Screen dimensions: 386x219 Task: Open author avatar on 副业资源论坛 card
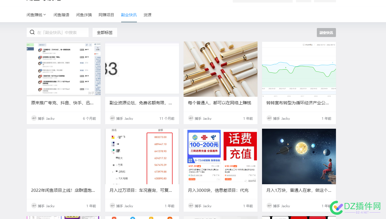click(x=112, y=118)
